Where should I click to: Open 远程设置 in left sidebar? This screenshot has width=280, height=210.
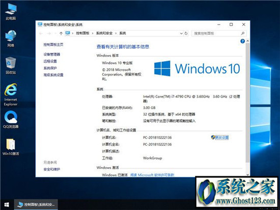50,61
